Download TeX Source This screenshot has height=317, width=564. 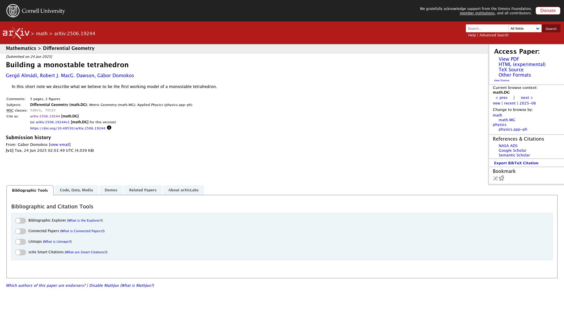click(511, 70)
